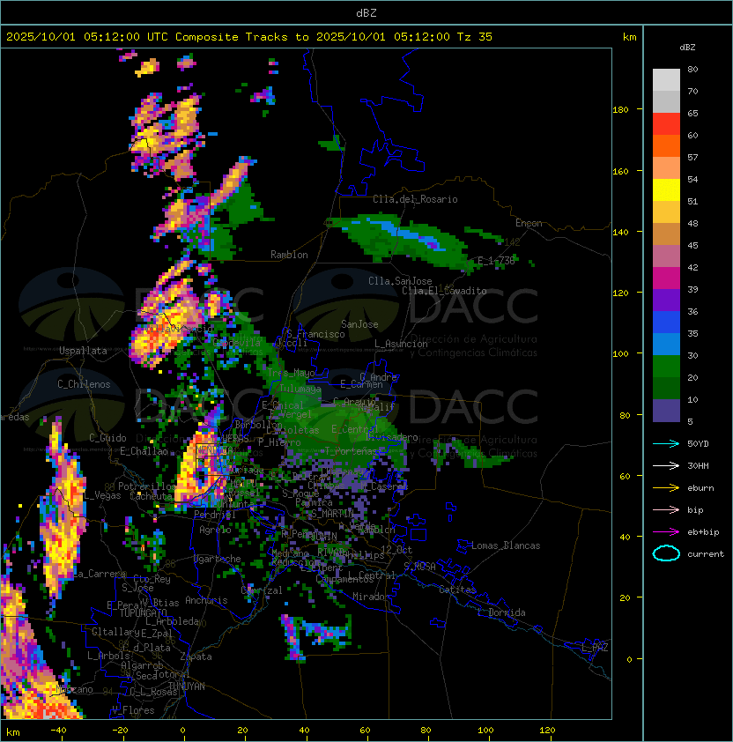The width and height of the screenshot is (733, 742).
Task: Select the slate swatch between 10 and 5
Action: (x=666, y=411)
